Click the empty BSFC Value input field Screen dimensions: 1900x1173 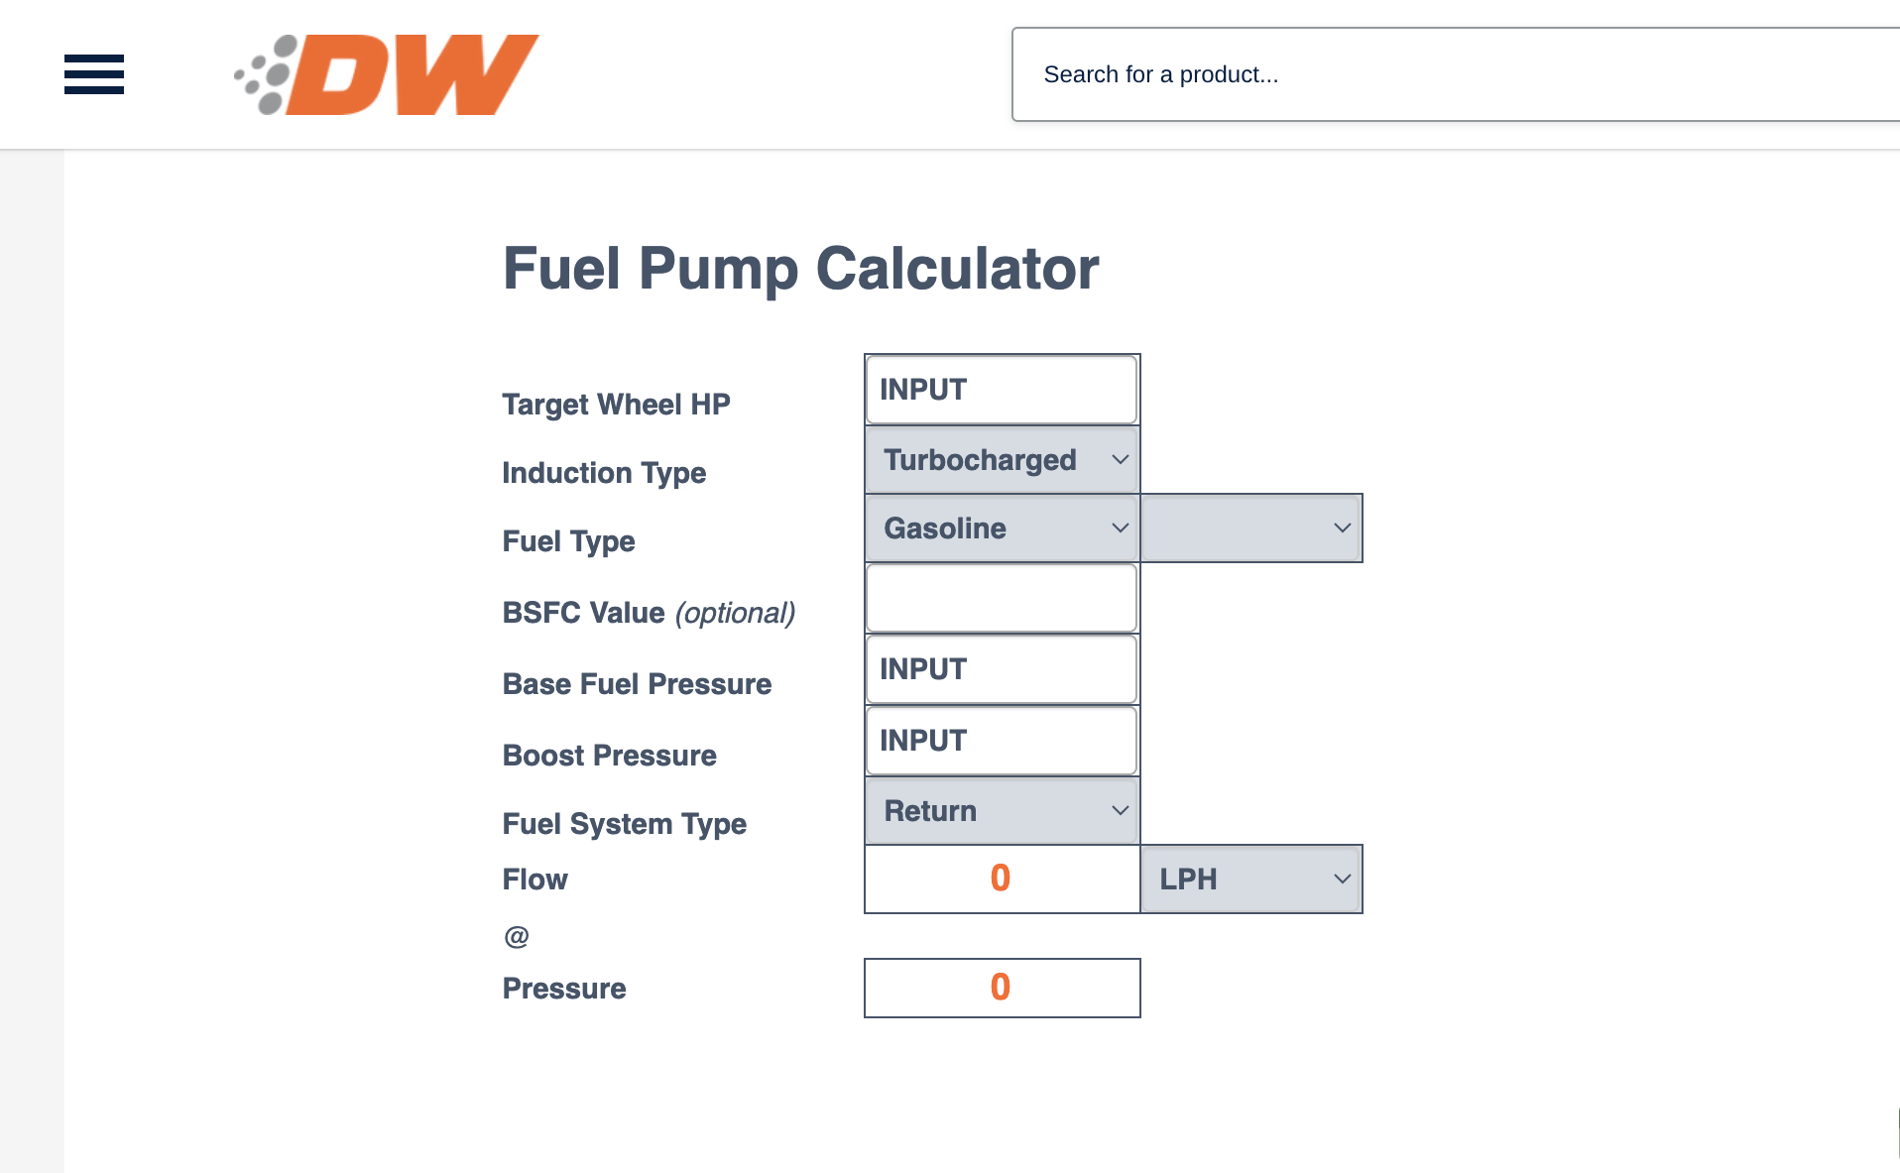click(x=1002, y=598)
